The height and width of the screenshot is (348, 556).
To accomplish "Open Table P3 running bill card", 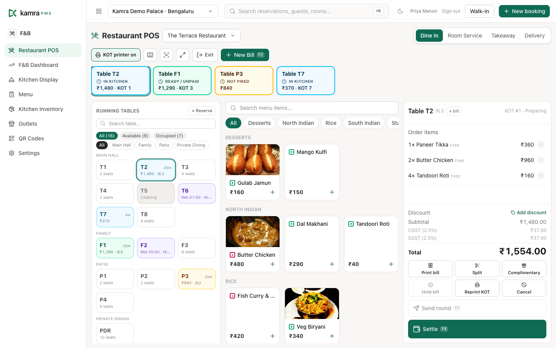I will 244,80.
